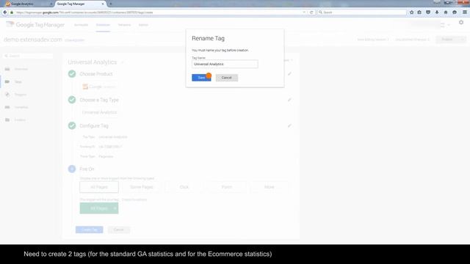Save the renamed tag
This screenshot has height=264, width=470.
click(x=201, y=78)
